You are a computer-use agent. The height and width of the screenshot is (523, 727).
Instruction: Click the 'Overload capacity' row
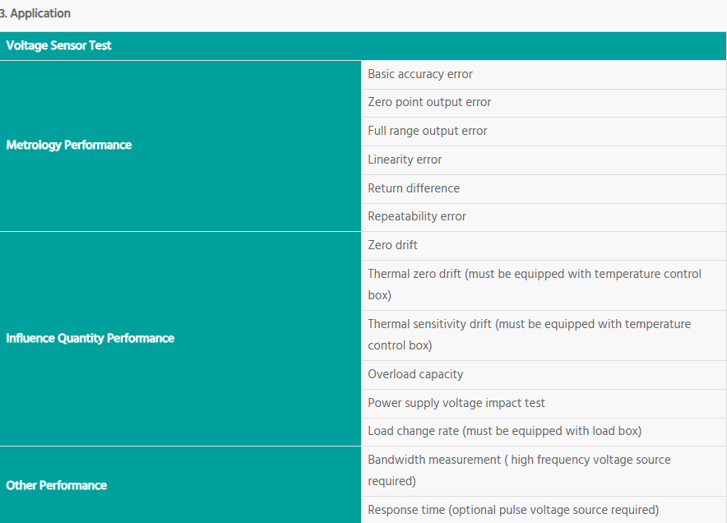(x=415, y=374)
